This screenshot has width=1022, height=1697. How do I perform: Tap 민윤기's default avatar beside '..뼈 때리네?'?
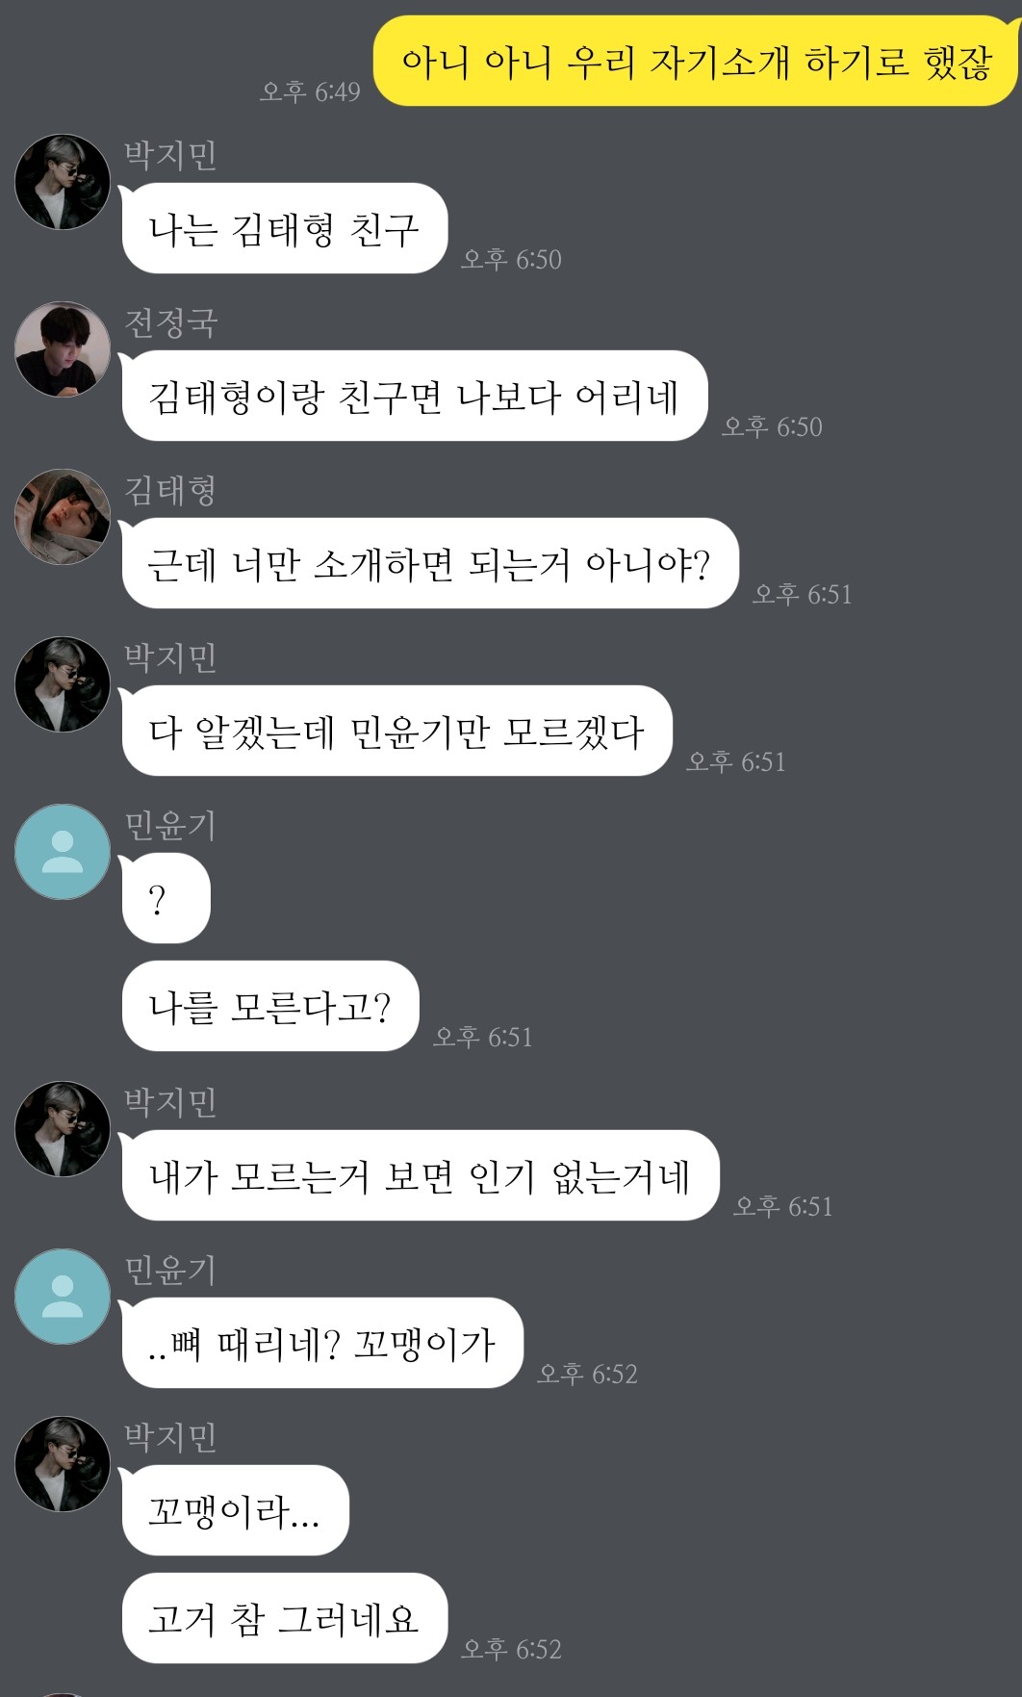click(x=63, y=1297)
